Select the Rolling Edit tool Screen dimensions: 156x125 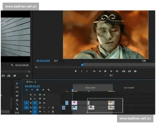pos(17,100)
